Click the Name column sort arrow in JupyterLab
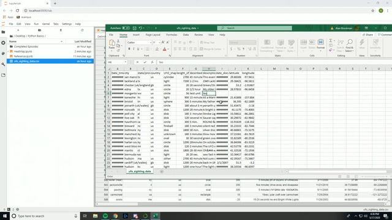Viewport: 392px width, 220px height. 62,42
